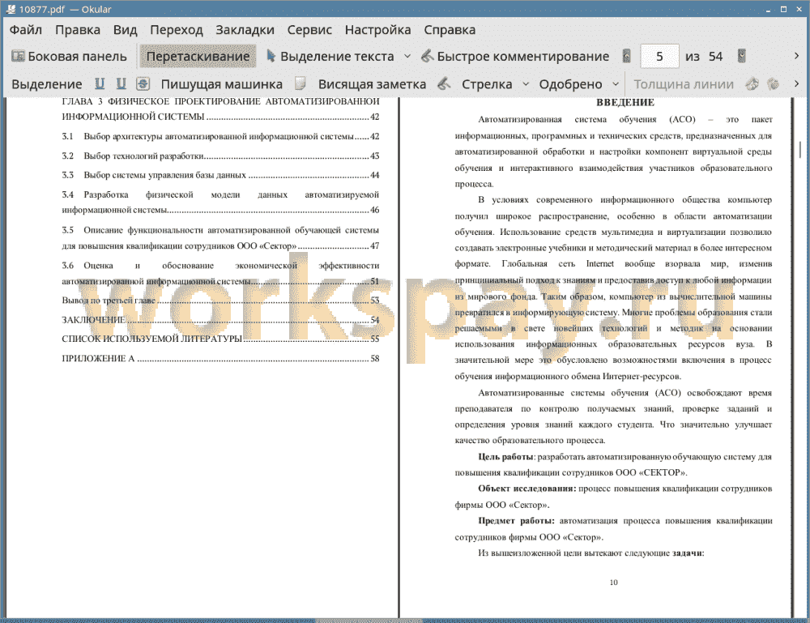Click the note paper icon before Висящая заметка

point(301,83)
